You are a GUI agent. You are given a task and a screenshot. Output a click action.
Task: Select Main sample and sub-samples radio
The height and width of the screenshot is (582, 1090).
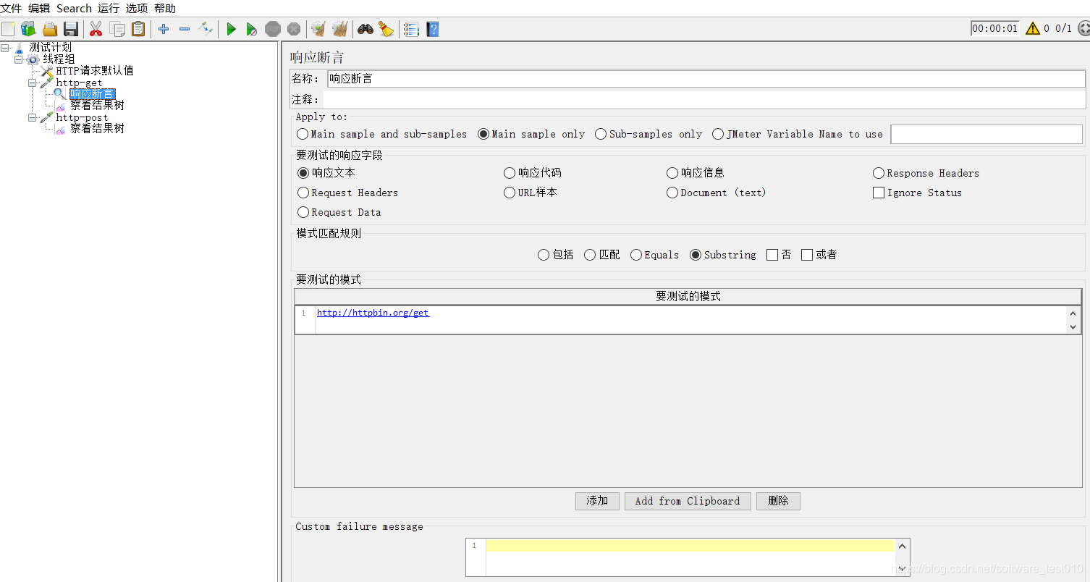pos(303,134)
